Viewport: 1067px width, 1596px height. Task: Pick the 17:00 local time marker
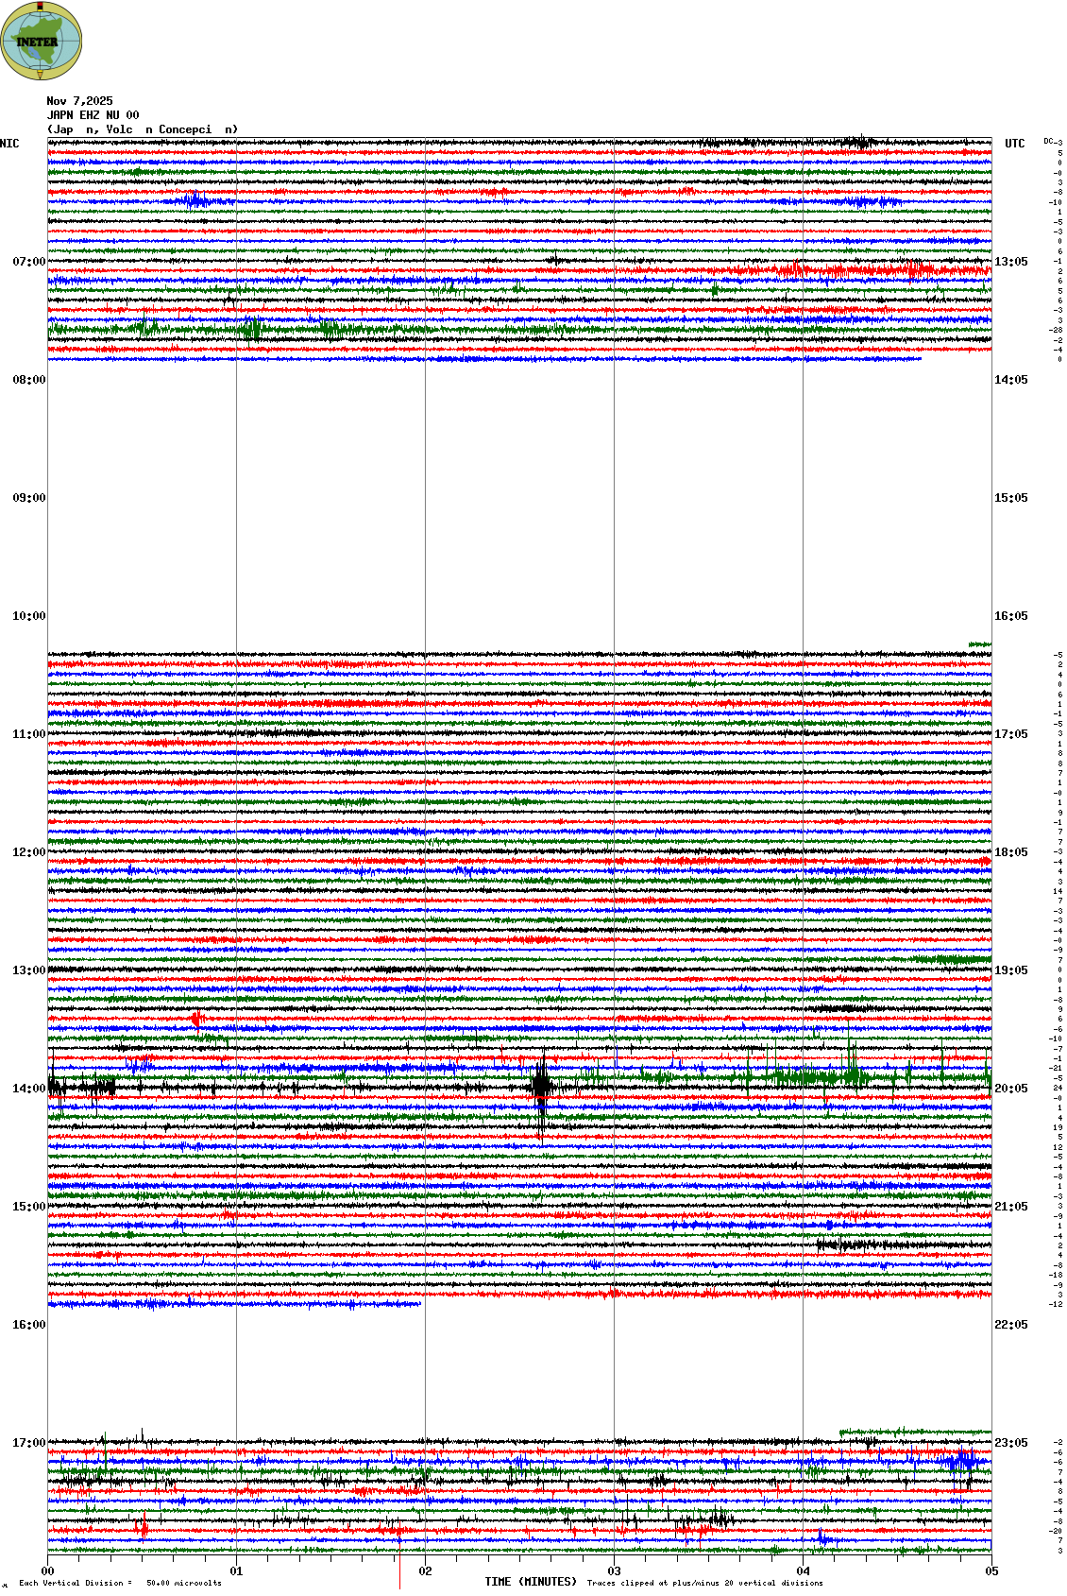pyautogui.click(x=28, y=1443)
